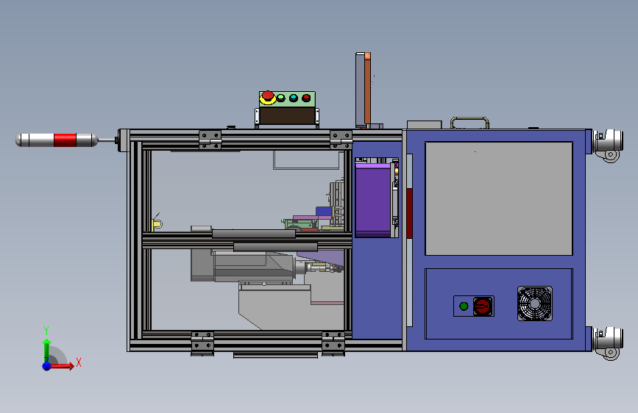Image resolution: width=638 pixels, height=413 pixels.
Task: Select the red emergency stop mushroom button
Action: [x=268, y=97]
